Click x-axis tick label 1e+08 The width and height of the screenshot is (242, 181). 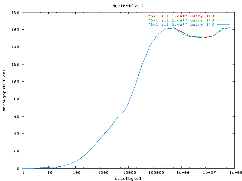236,173
